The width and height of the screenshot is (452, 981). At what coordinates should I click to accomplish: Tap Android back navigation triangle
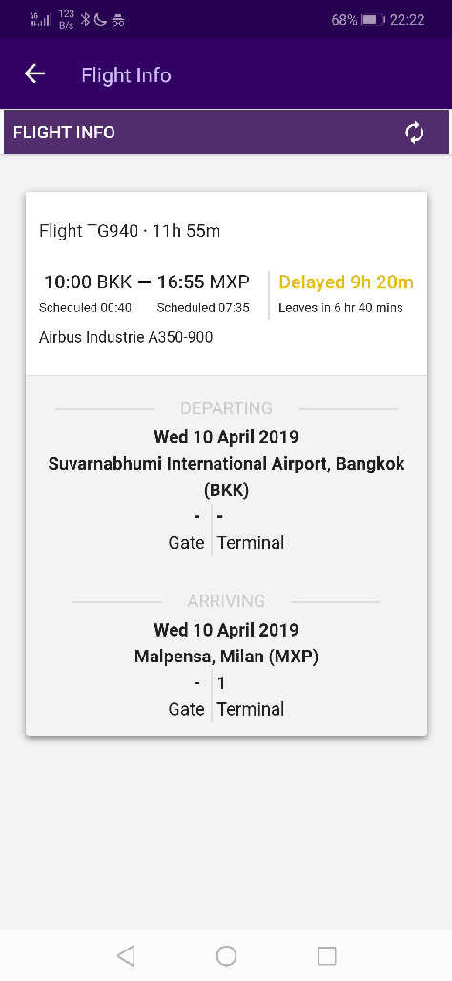pos(126,955)
